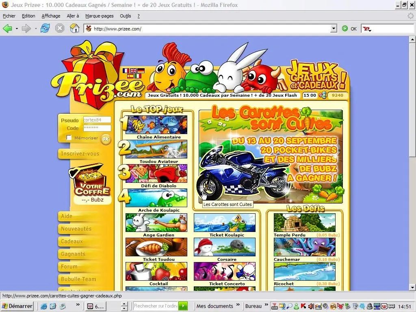Click the Home toolbar icon

point(74,28)
